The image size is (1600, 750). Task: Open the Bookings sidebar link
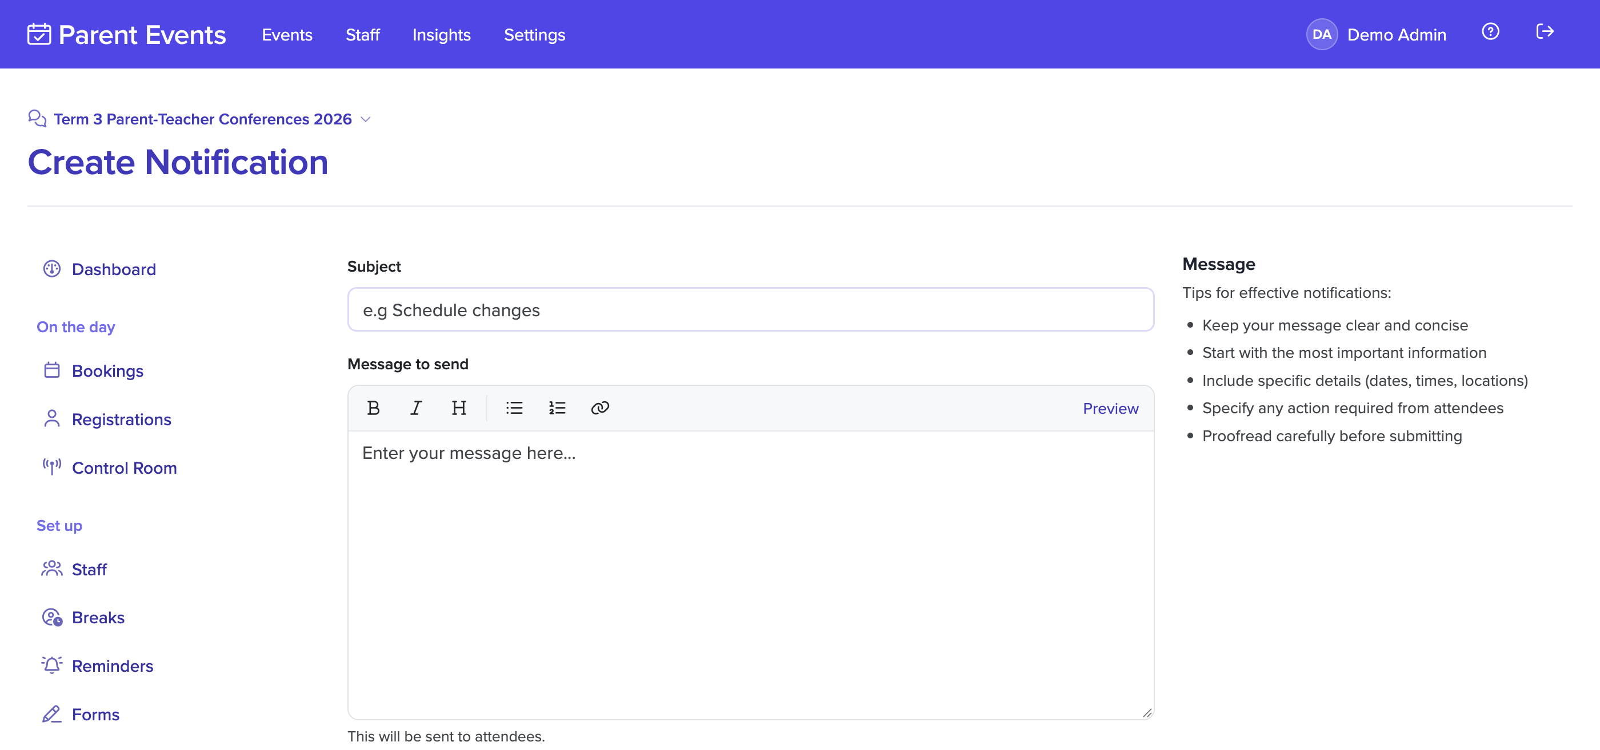point(107,371)
